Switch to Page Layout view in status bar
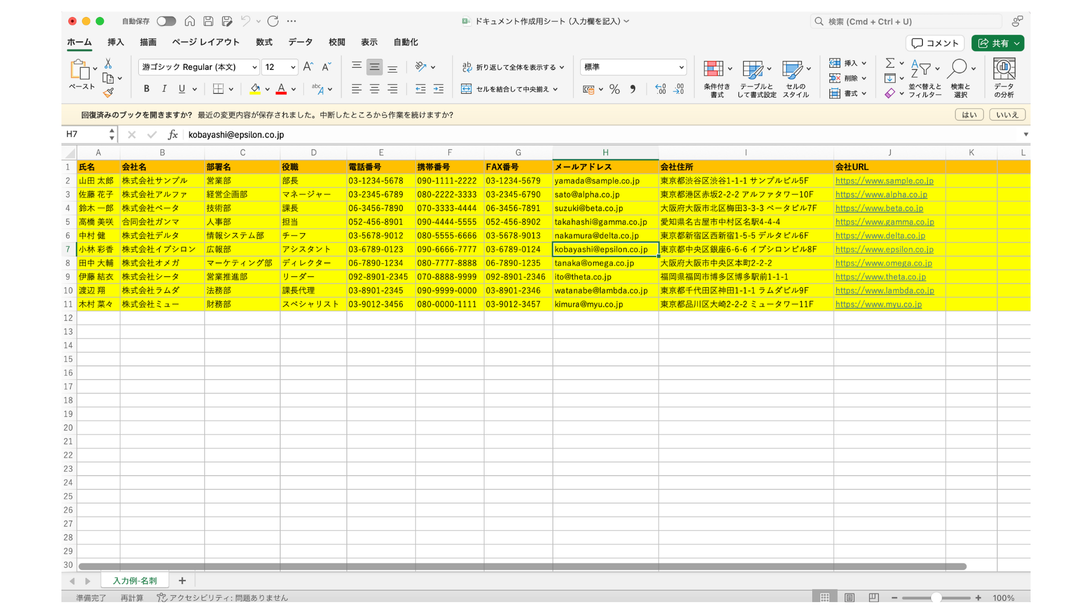The width and height of the screenshot is (1092, 614). click(x=849, y=598)
